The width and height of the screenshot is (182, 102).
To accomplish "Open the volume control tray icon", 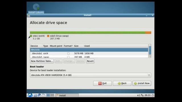I will [138, 95].
